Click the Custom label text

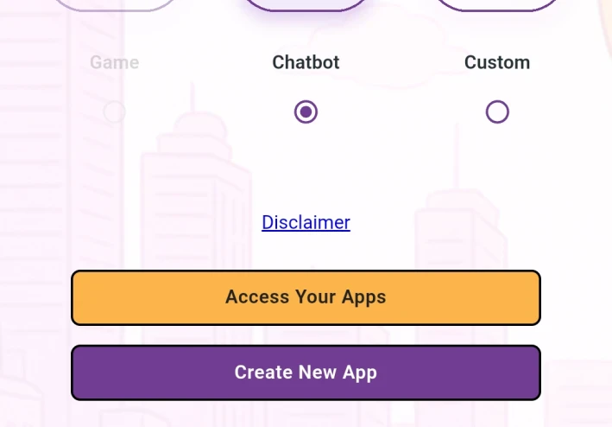[497, 62]
